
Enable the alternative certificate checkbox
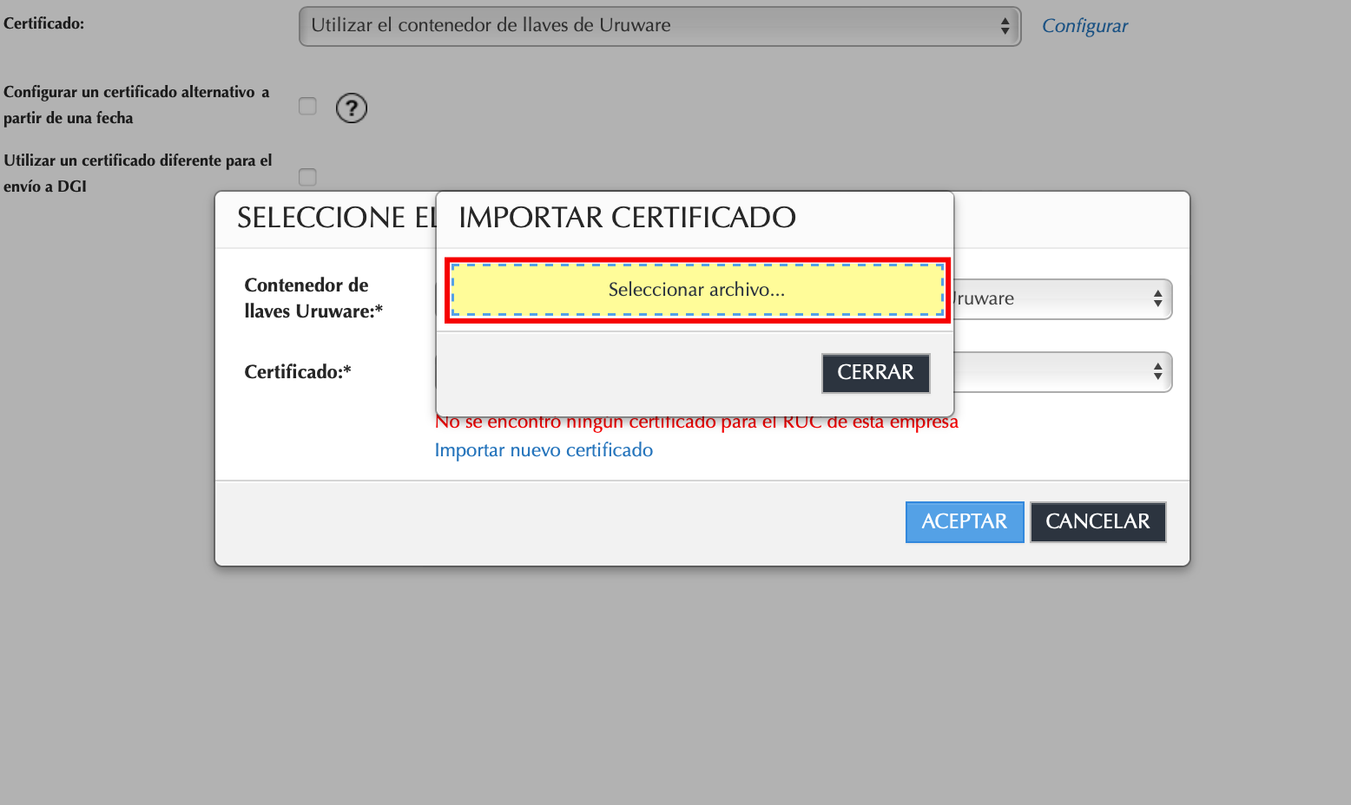[x=307, y=105]
